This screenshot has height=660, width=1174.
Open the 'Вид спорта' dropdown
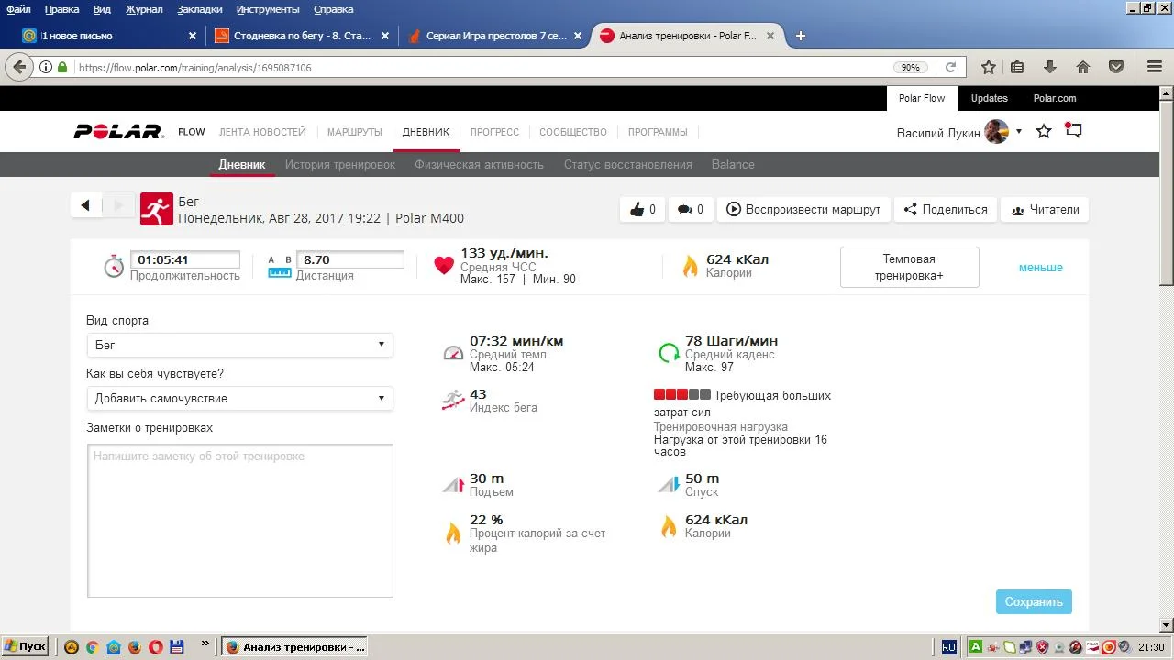point(239,345)
